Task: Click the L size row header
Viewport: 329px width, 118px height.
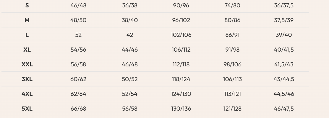Action: [x=27, y=35]
